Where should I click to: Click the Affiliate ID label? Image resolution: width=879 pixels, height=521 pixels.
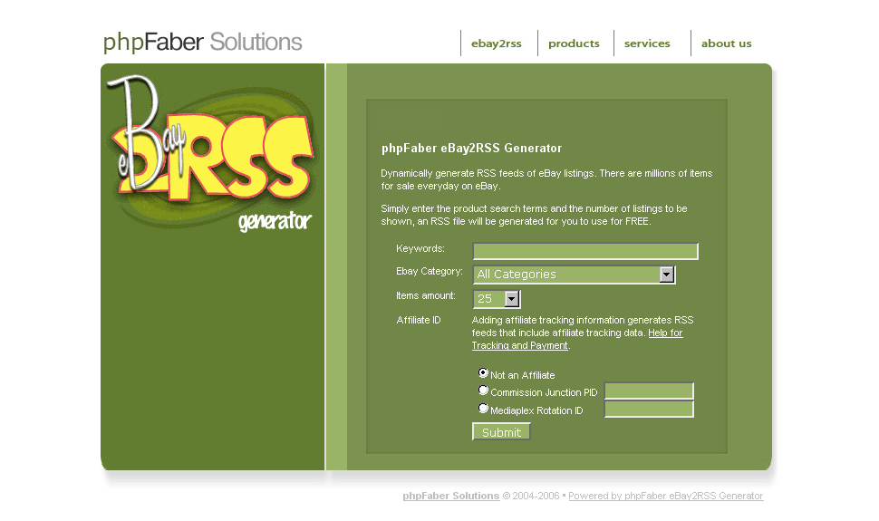(418, 320)
